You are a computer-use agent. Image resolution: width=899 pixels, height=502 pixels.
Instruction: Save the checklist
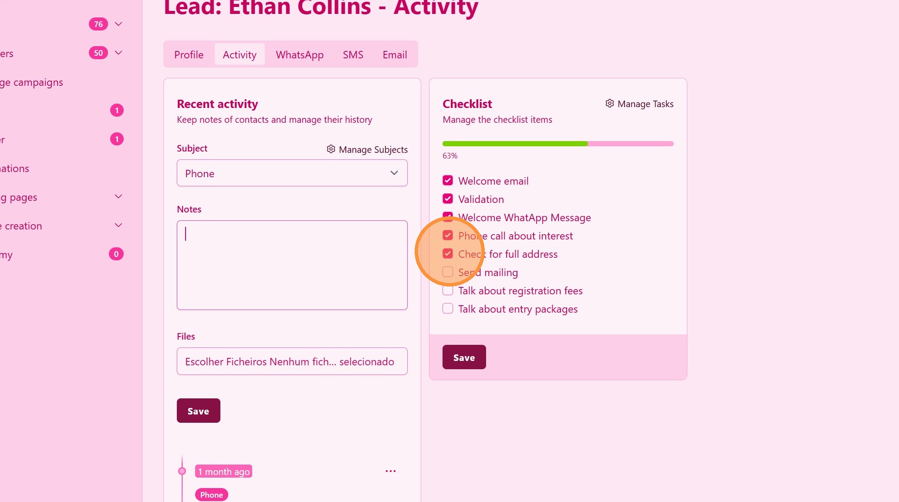point(464,357)
